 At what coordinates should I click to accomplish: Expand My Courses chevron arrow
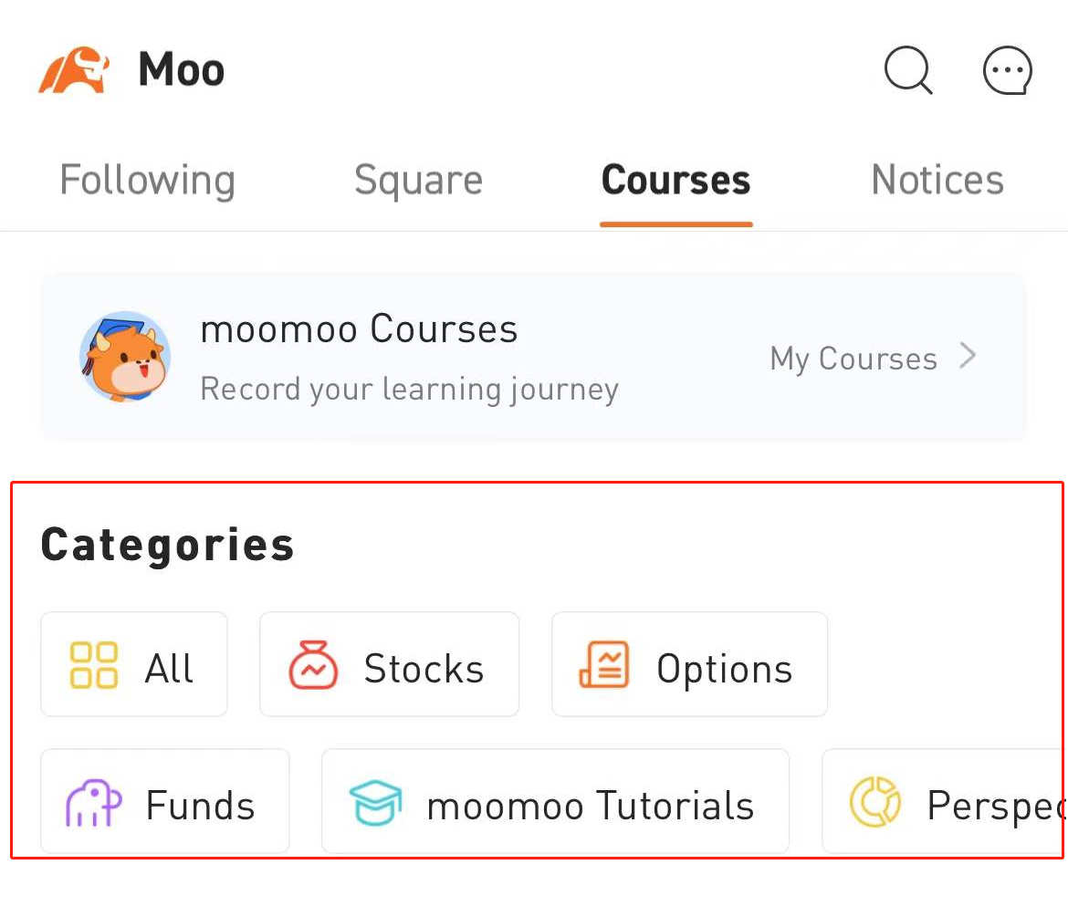(x=968, y=355)
